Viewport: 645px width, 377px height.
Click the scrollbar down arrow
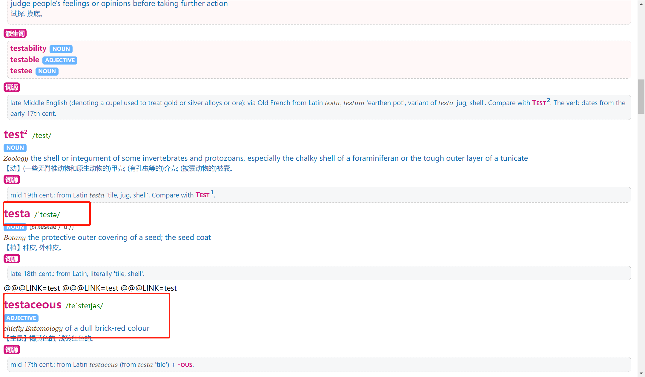click(x=641, y=373)
